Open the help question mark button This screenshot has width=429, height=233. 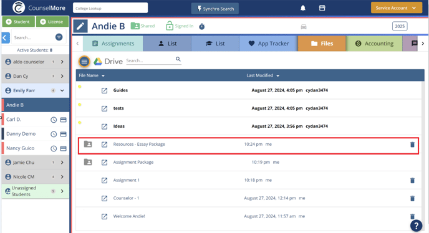(416, 226)
